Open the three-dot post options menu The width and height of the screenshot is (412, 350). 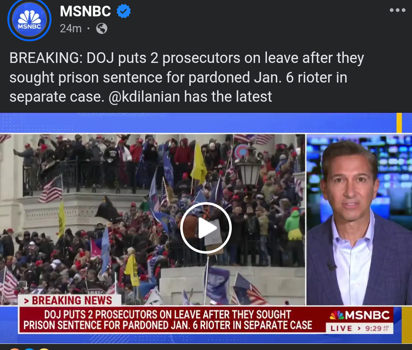(398, 10)
